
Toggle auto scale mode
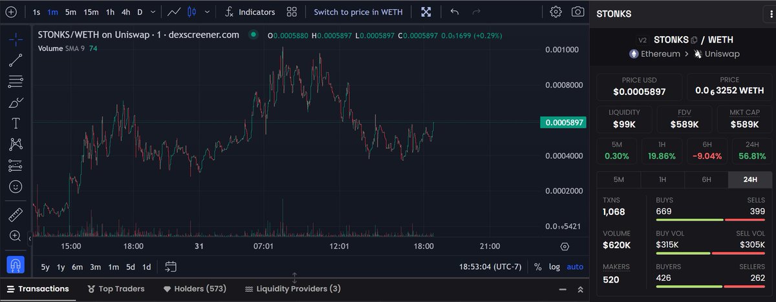[x=574, y=267]
